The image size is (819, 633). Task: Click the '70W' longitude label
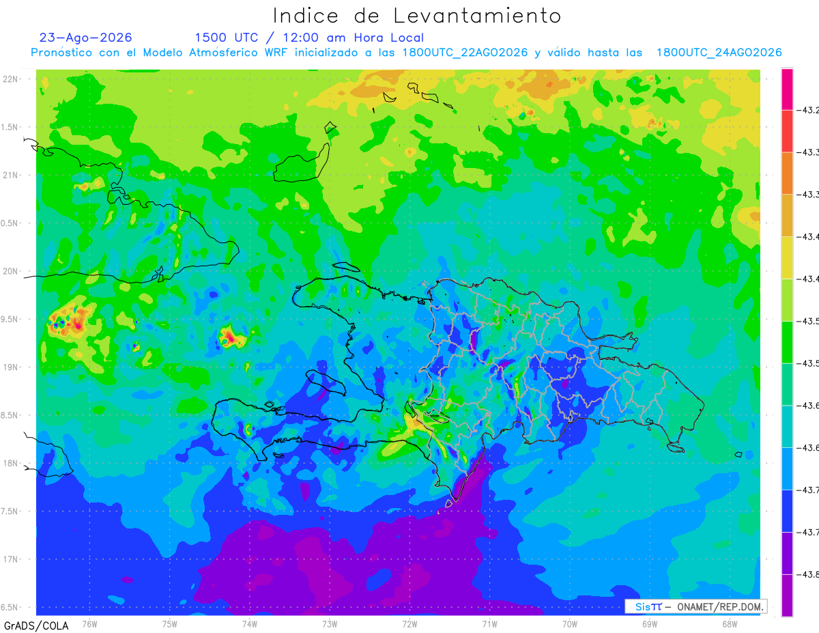point(570,623)
